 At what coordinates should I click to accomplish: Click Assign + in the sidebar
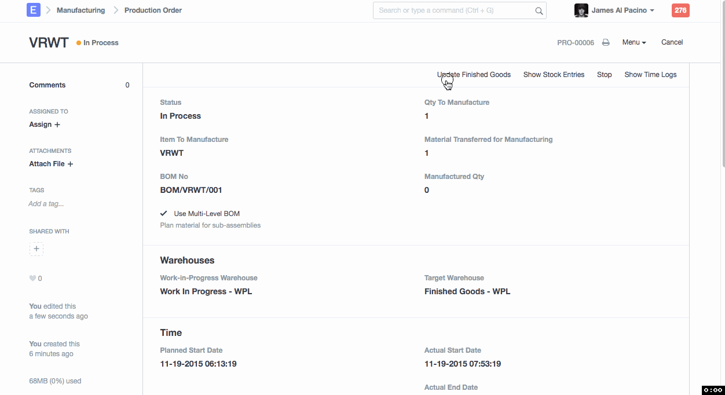tap(45, 125)
